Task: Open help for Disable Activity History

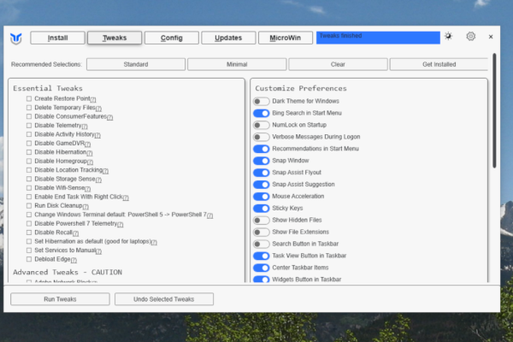Action: click(97, 135)
